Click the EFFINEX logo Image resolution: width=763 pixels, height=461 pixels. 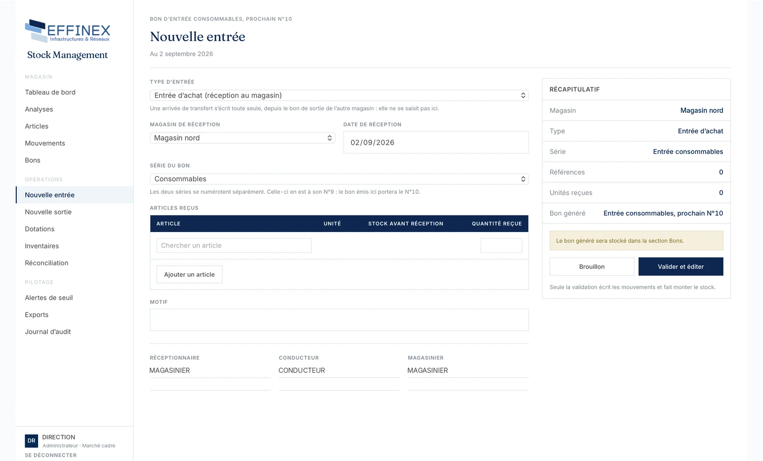coord(67,31)
